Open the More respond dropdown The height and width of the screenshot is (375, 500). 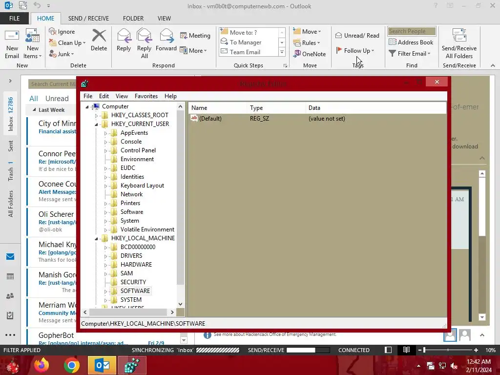(193, 50)
